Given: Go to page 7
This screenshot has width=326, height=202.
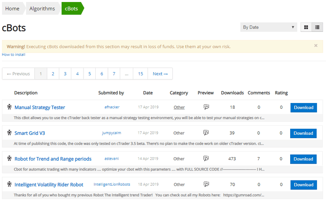Looking at the screenshot, I should 114,74.
